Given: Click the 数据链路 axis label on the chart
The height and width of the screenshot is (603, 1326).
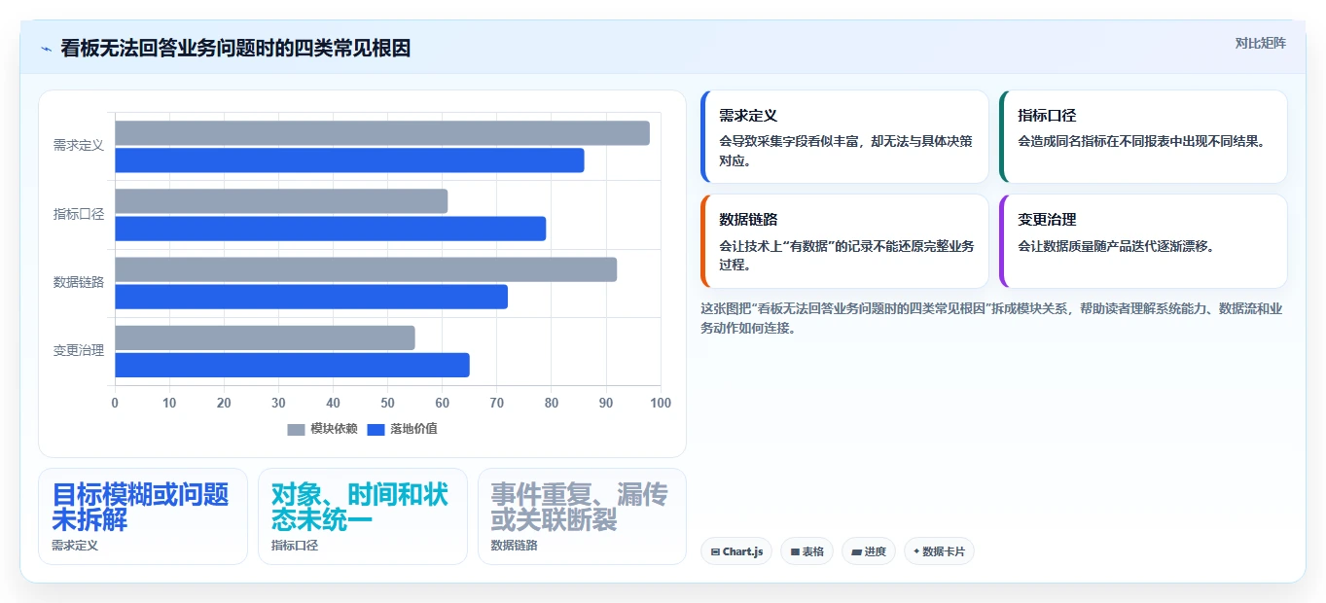Looking at the screenshot, I should 78,282.
